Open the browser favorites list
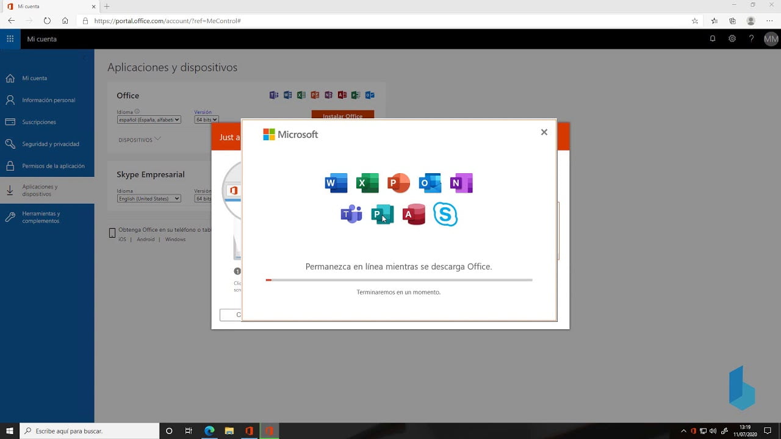The height and width of the screenshot is (439, 781). tap(714, 21)
